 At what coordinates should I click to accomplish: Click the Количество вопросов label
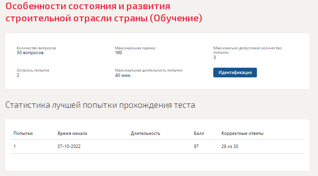[36, 48]
